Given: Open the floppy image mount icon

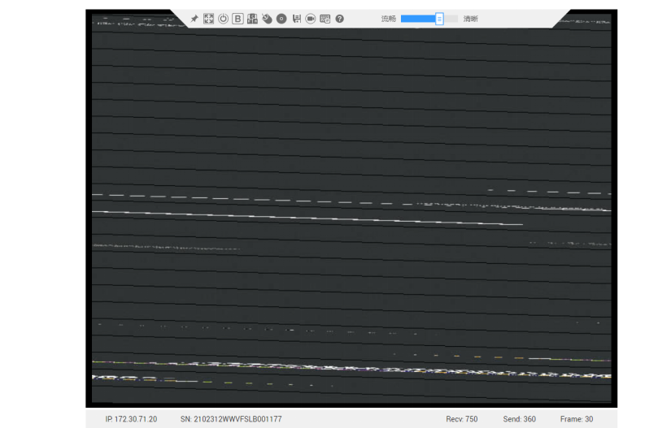Looking at the screenshot, I should click(x=252, y=19).
